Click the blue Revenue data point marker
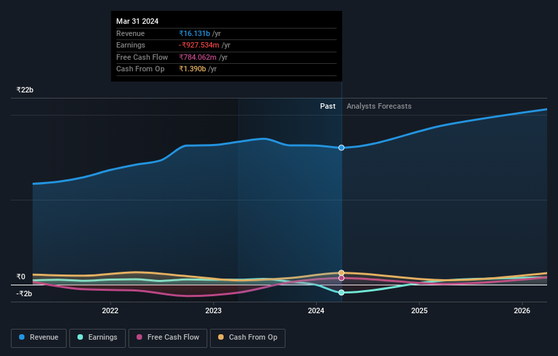 click(341, 147)
